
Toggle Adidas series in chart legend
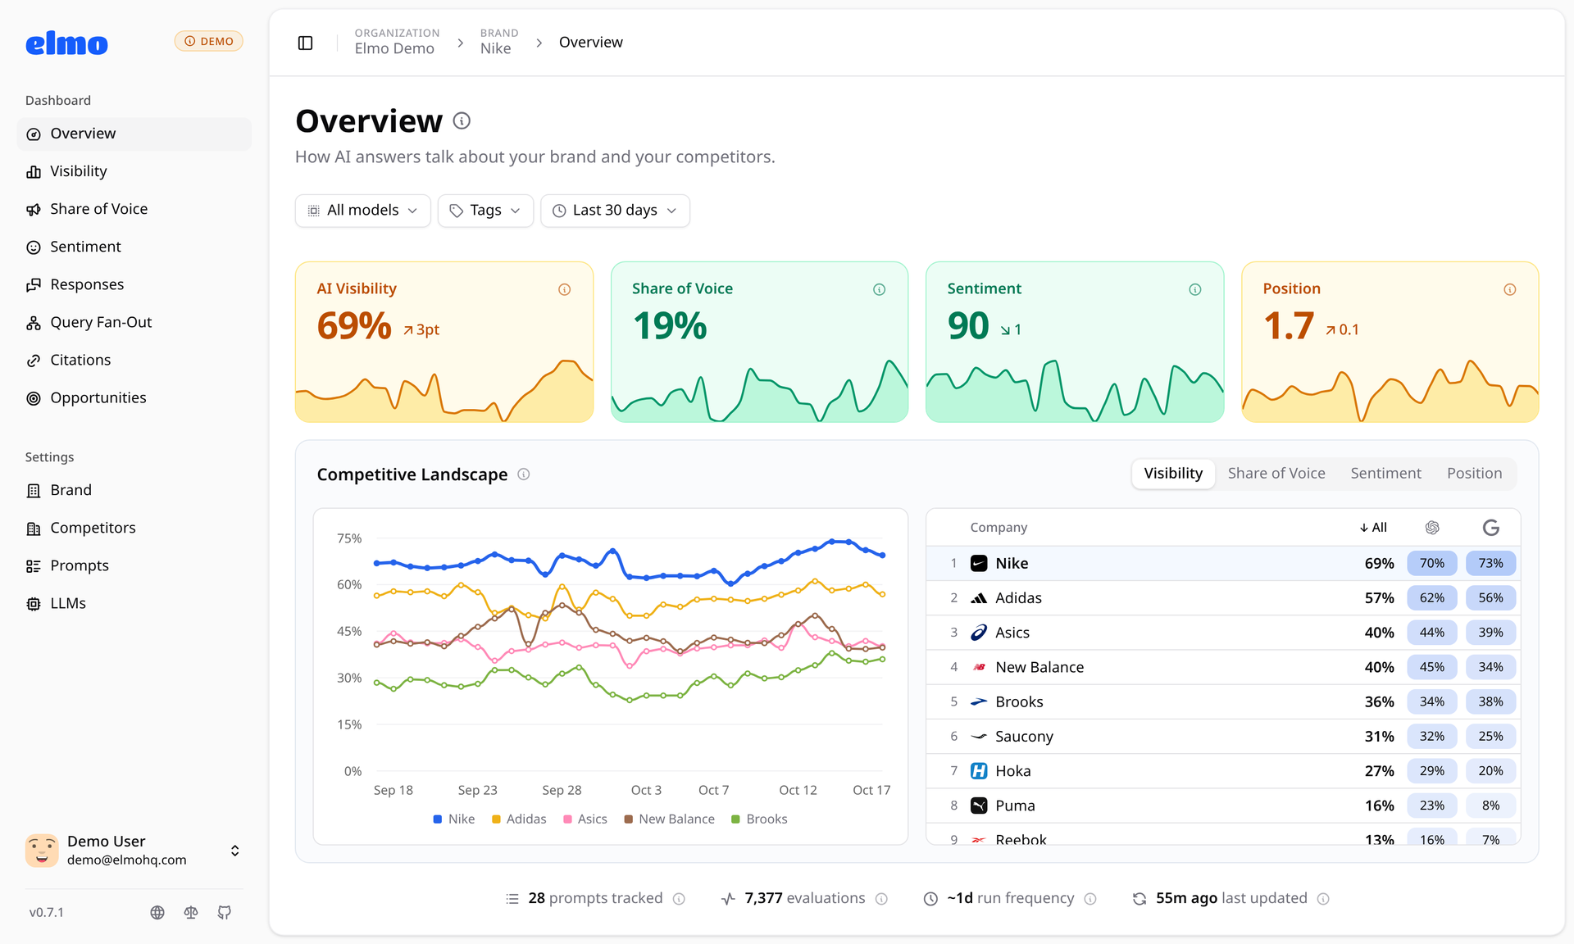pyautogui.click(x=519, y=819)
